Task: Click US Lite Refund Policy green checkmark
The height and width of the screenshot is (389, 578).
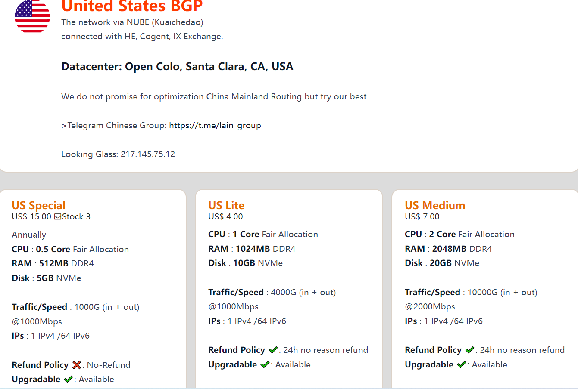Action: click(x=273, y=350)
